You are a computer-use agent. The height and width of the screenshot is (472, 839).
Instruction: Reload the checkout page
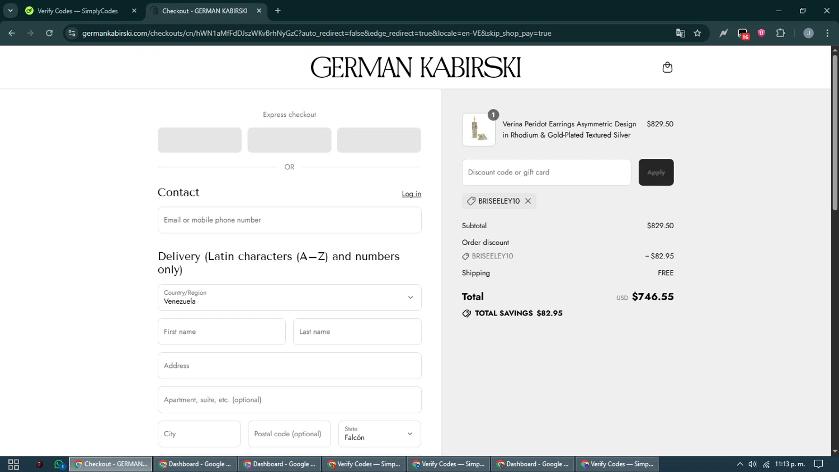(49, 33)
